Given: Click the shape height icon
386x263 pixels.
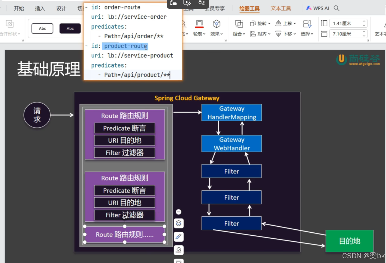Looking at the screenshot, I should coord(324,23).
